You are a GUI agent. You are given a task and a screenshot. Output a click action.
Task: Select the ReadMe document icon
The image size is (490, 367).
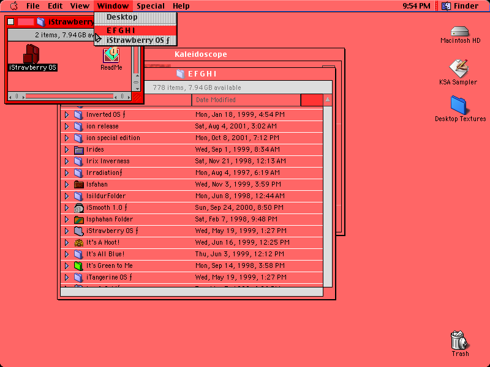(111, 55)
